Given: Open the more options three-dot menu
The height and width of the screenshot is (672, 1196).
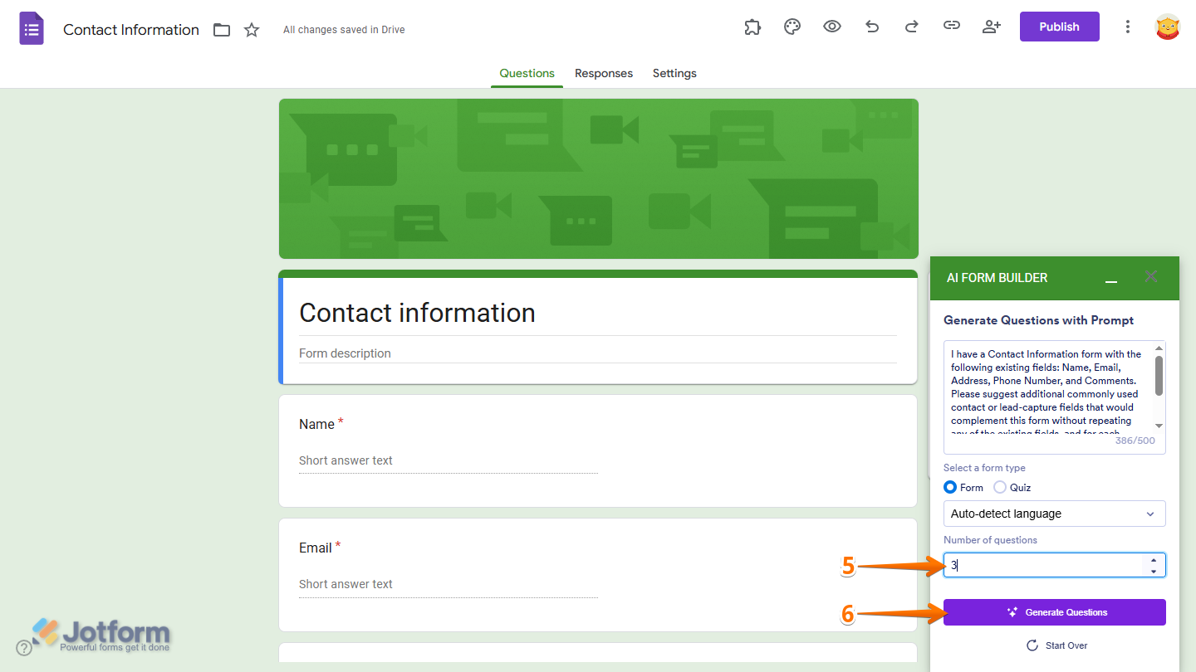Looking at the screenshot, I should tap(1127, 27).
